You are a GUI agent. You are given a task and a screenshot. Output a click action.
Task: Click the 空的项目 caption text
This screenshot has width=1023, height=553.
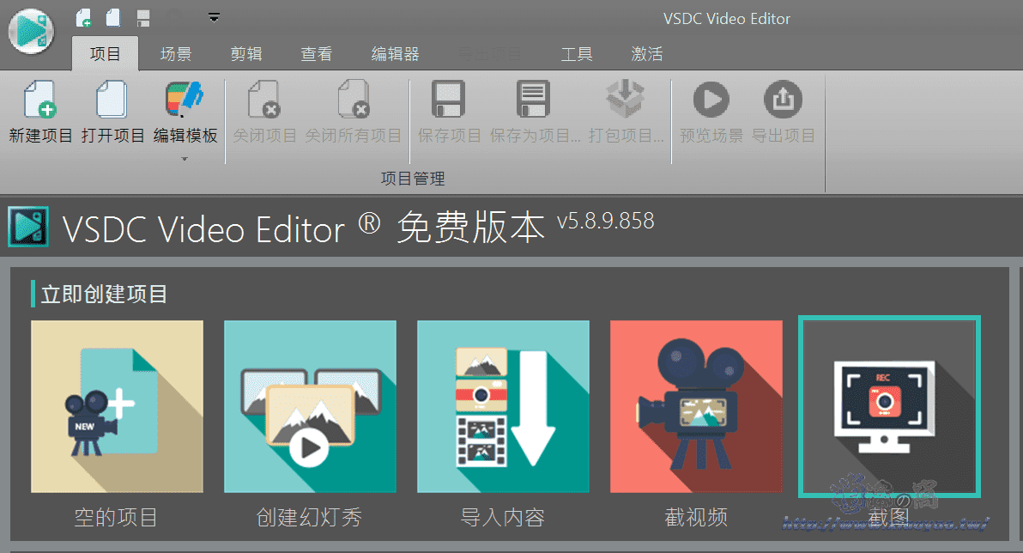[116, 517]
